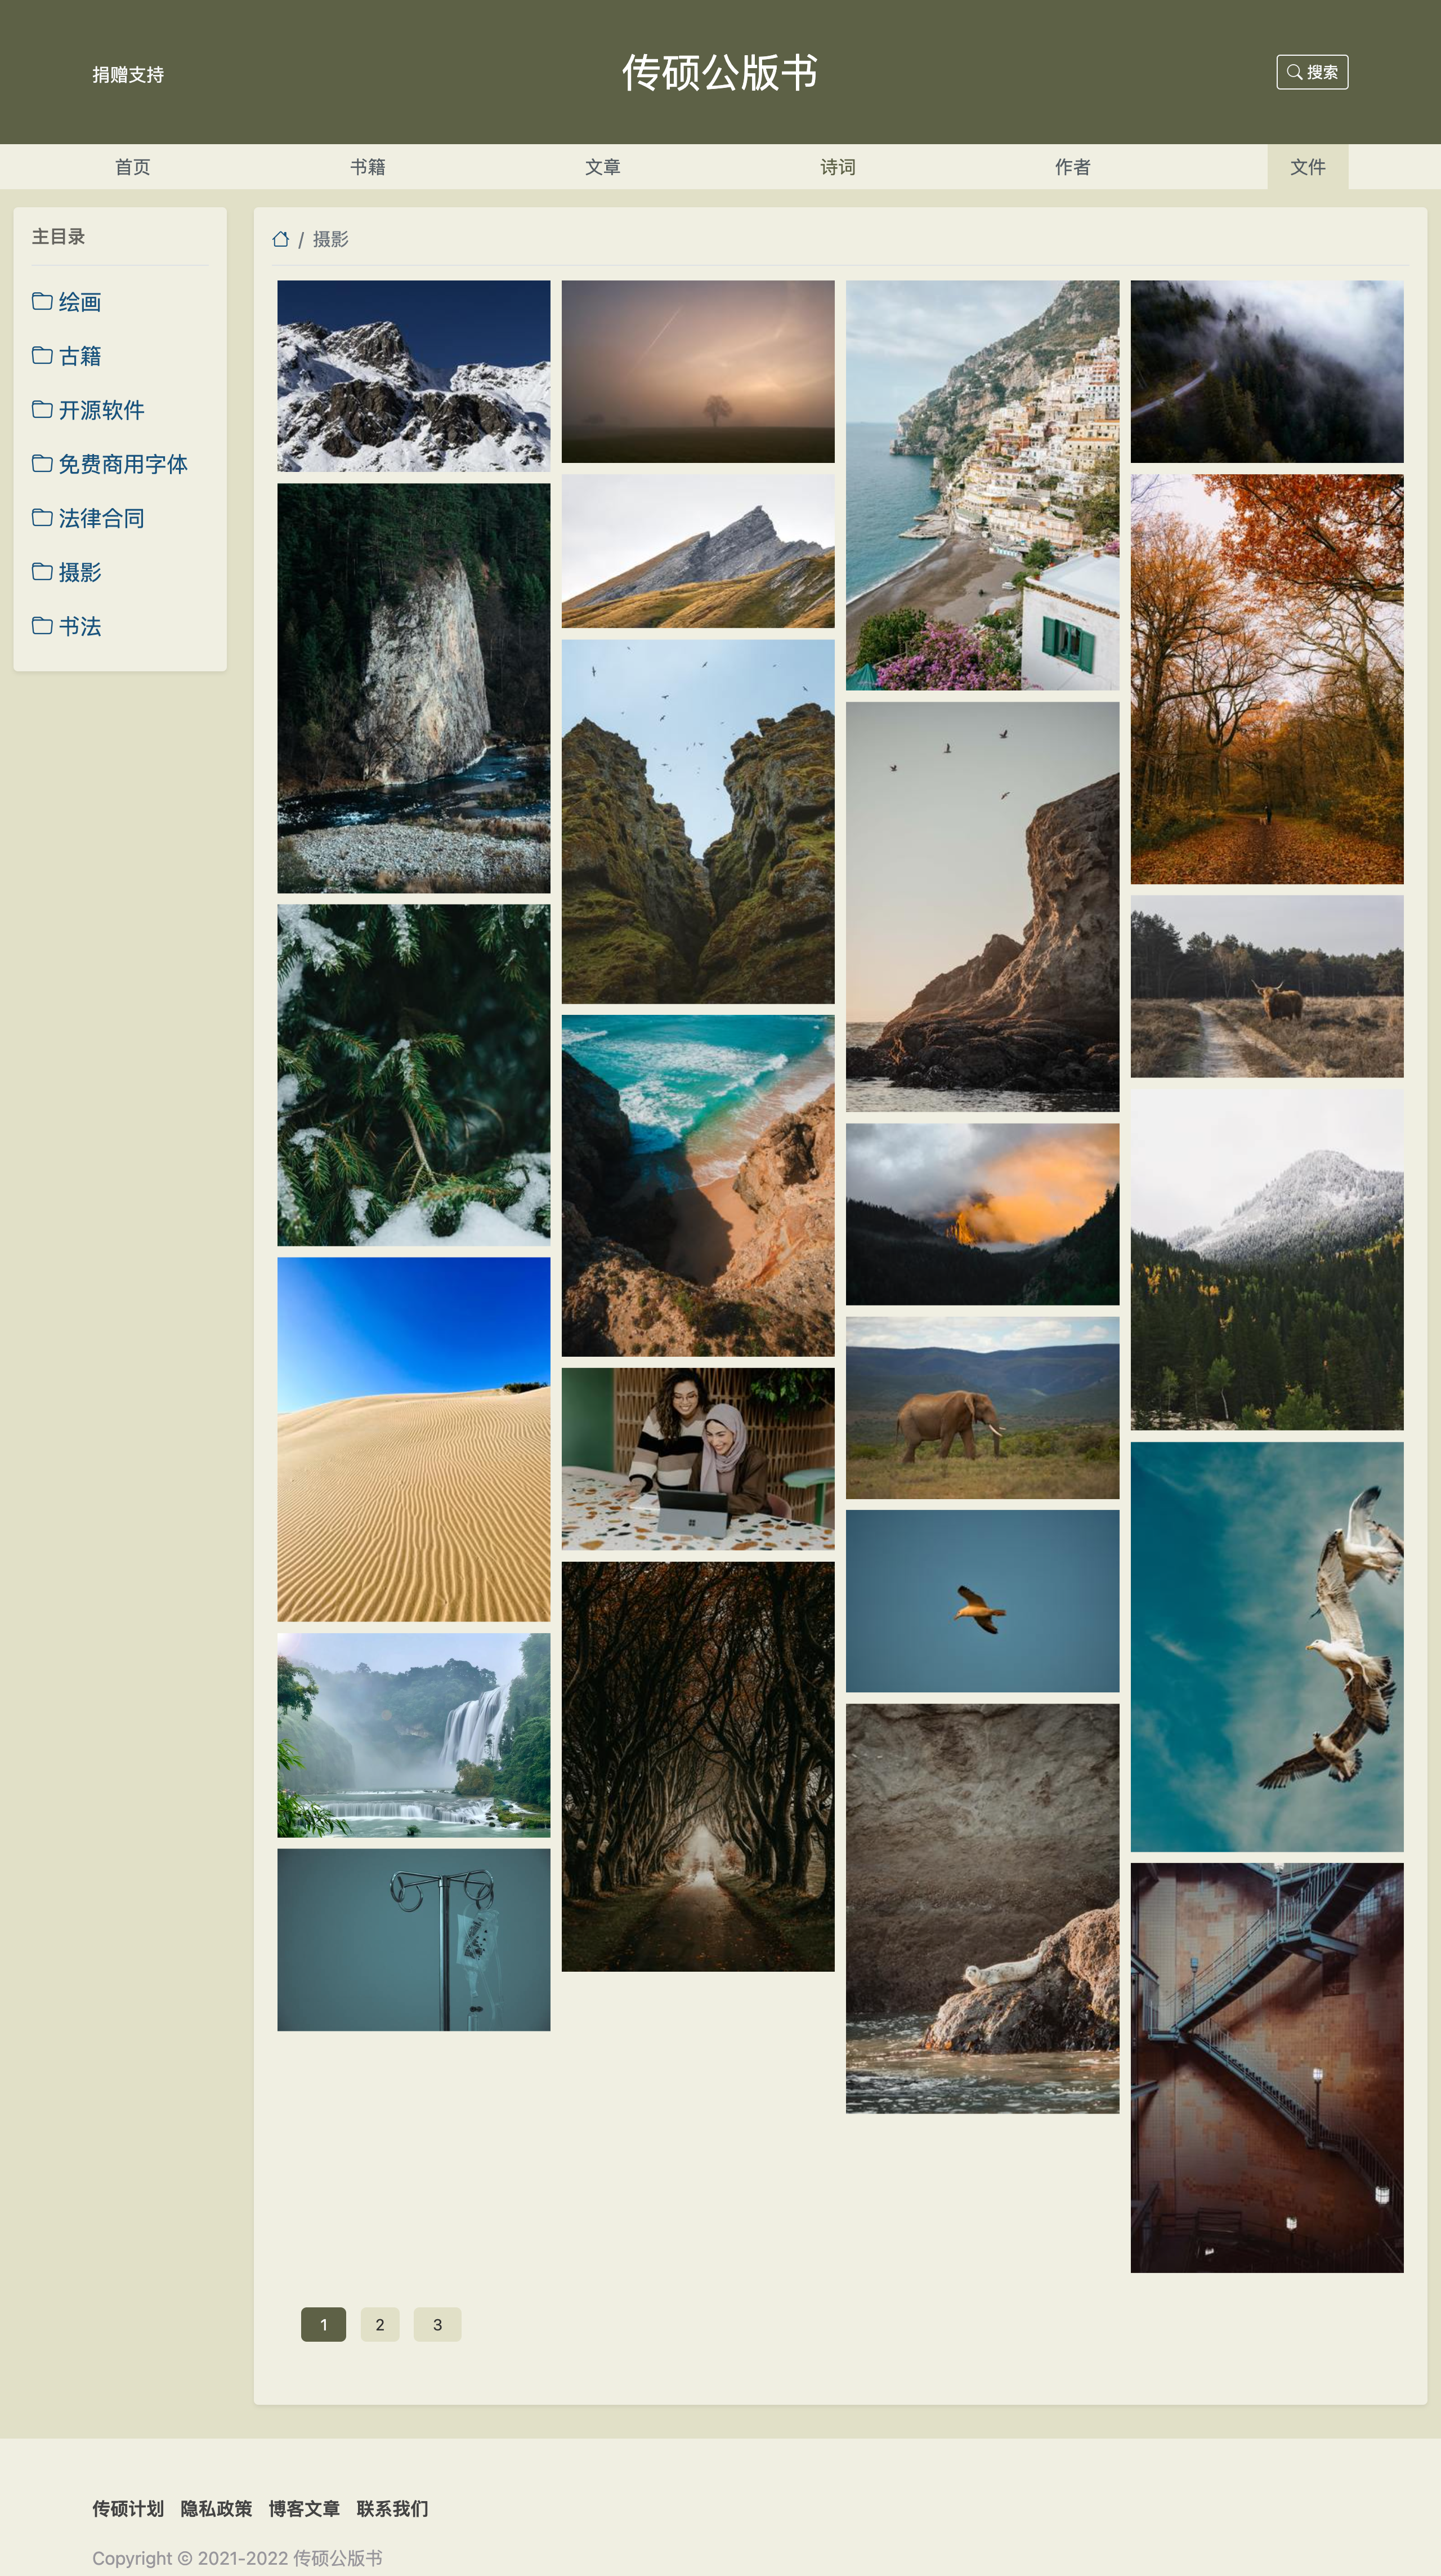Screen dimensions: 1441x2576
Task: Go to page 2 of pagination
Action: pyautogui.click(x=380, y=2324)
